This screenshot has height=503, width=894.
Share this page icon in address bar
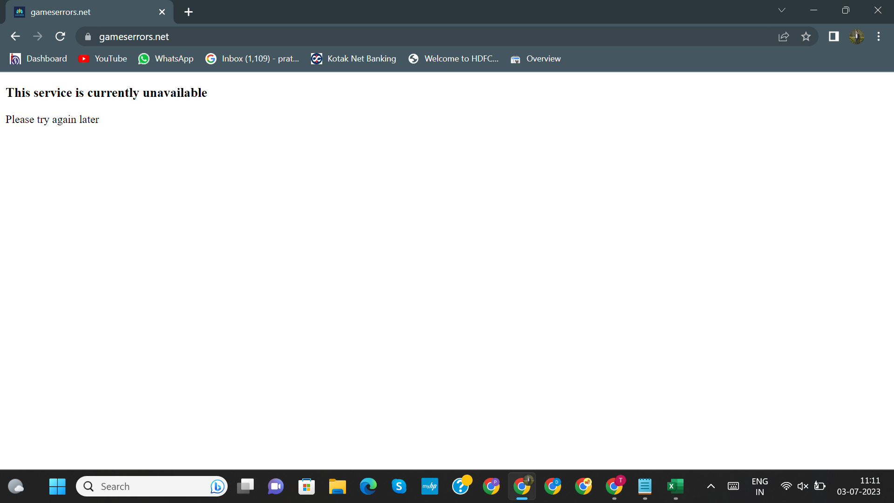pyautogui.click(x=784, y=36)
